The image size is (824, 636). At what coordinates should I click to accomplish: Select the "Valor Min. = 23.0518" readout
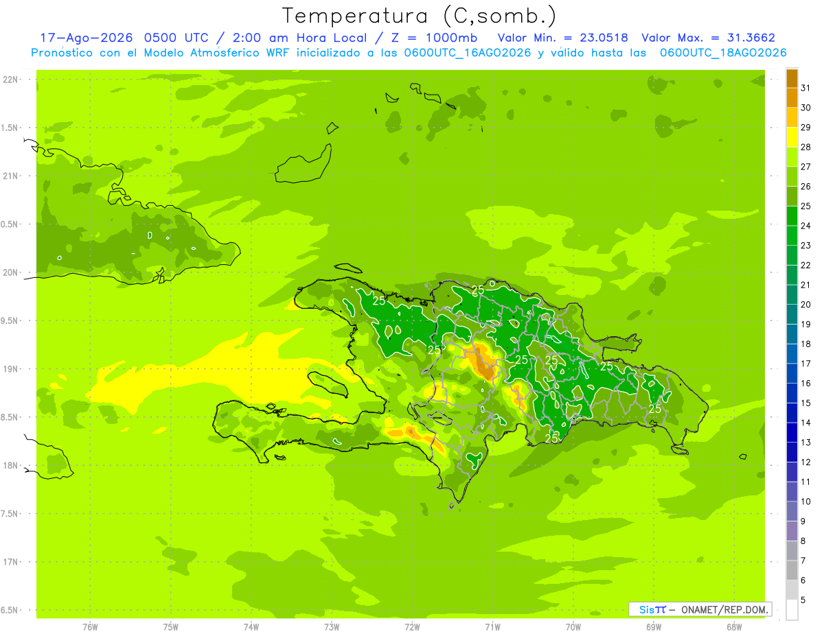[x=563, y=38]
